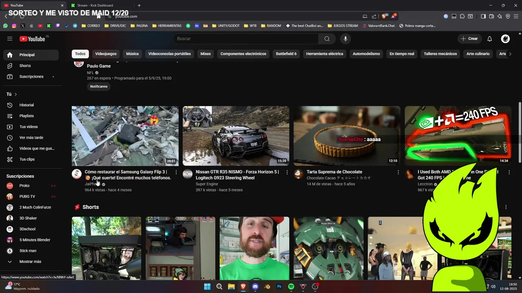Expand subscriptions with Mostrar más

pyautogui.click(x=31, y=262)
